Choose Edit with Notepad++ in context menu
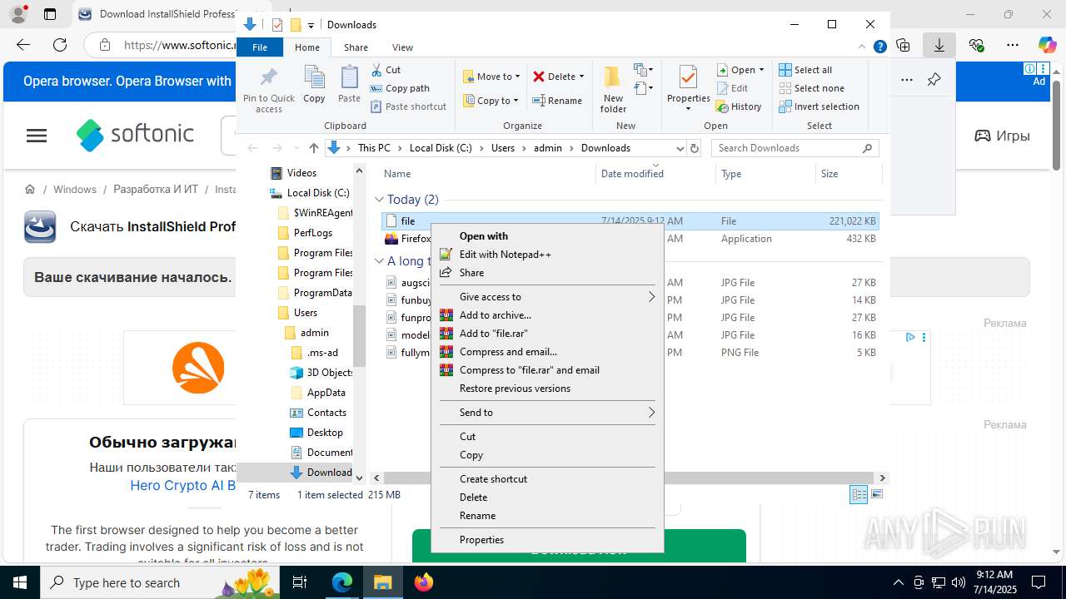 (x=546, y=255)
